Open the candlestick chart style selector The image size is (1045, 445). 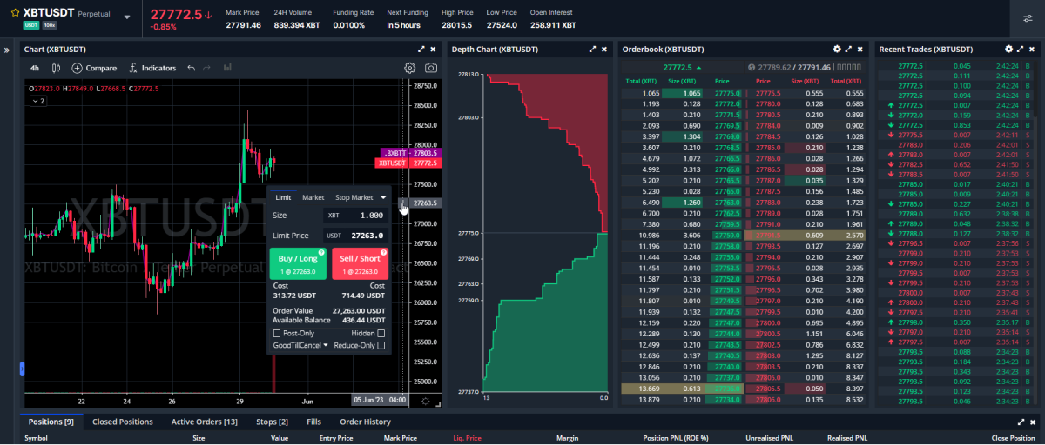point(56,68)
